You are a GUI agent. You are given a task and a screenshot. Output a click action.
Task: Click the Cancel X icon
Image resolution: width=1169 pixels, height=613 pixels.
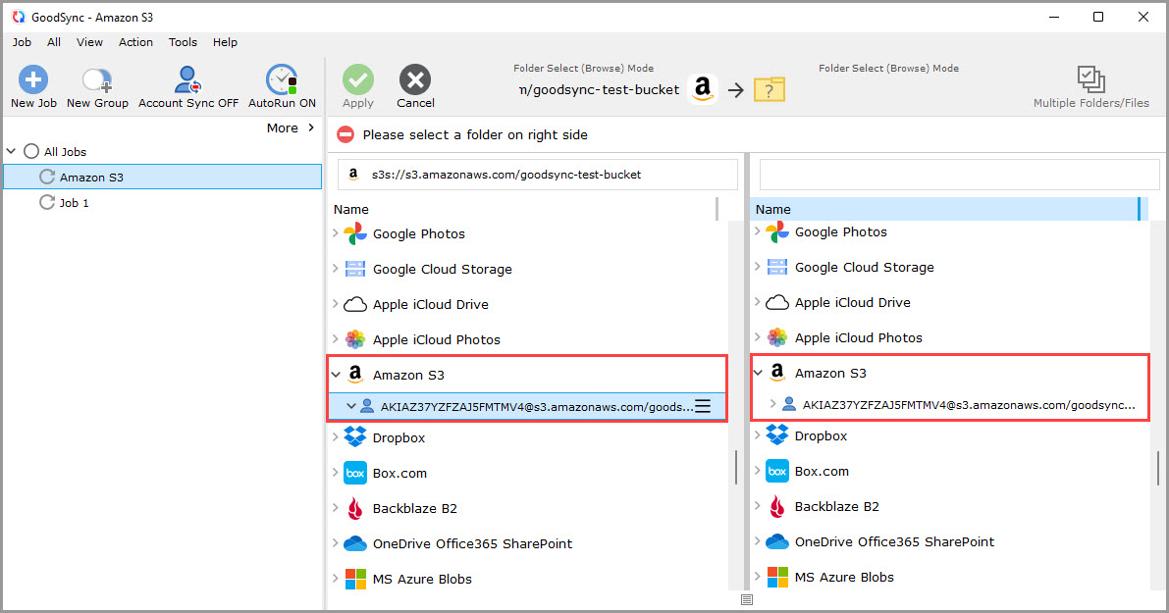(415, 80)
